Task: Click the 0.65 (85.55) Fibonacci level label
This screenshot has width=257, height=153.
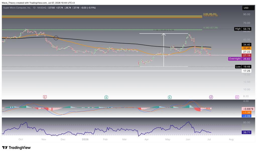Action: tap(210, 14)
